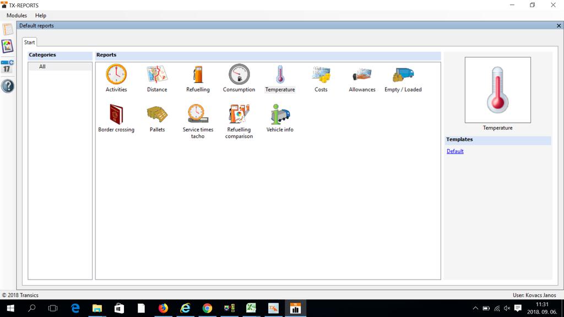This screenshot has height=317, width=564.
Task: Open the chart reports sidebar icon
Action: pos(8,46)
